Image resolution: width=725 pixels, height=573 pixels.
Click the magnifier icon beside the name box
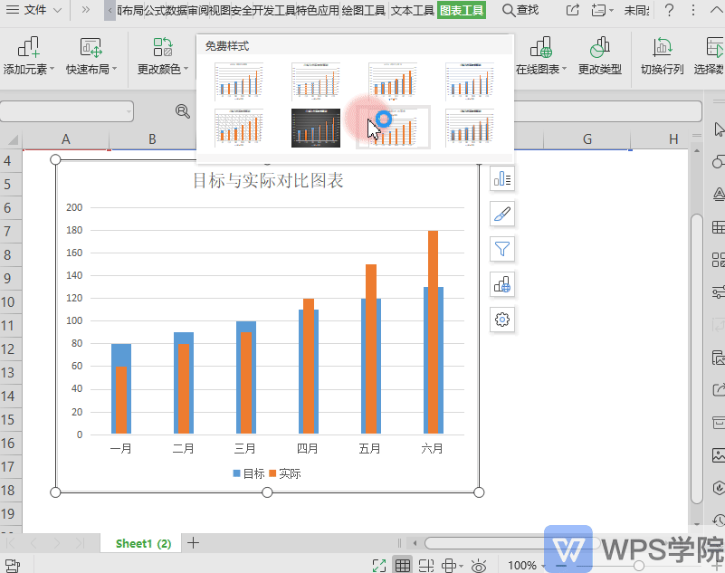tap(183, 111)
